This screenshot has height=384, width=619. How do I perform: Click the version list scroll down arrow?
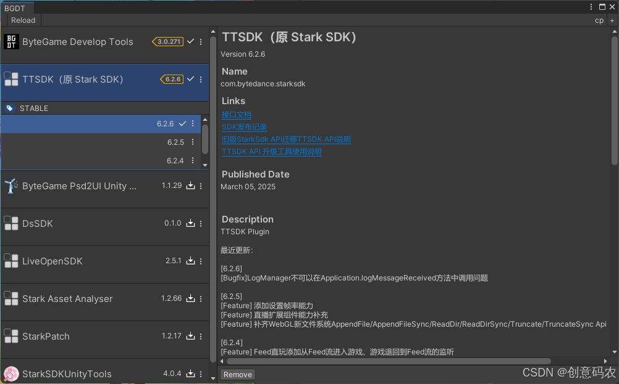pos(205,165)
